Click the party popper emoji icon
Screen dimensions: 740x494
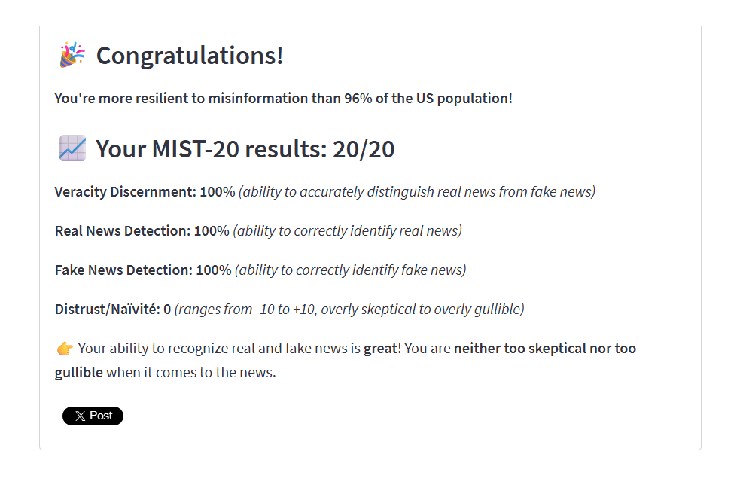coord(72,55)
